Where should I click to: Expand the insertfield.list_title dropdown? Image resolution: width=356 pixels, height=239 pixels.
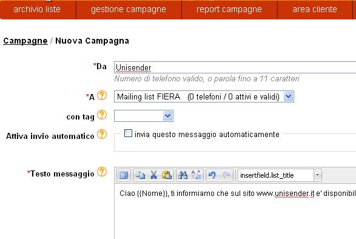317,175
